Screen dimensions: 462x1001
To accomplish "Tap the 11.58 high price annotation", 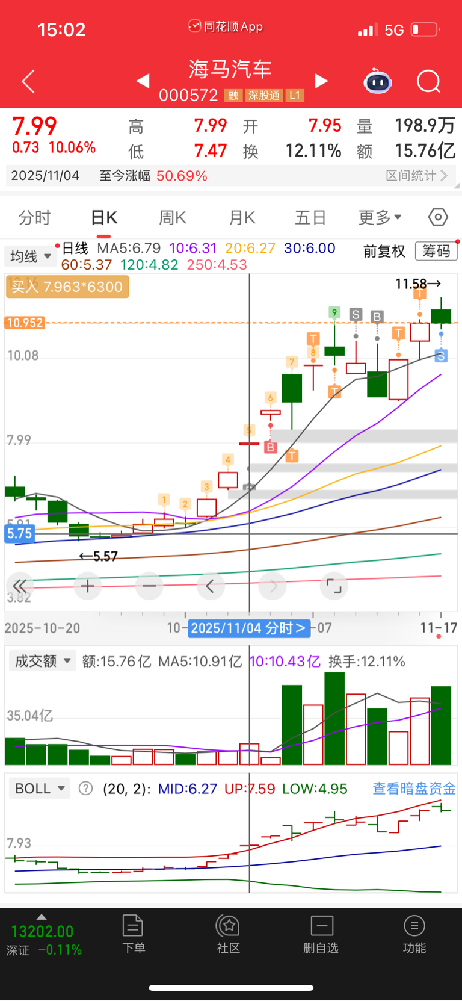I will pyautogui.click(x=418, y=284).
